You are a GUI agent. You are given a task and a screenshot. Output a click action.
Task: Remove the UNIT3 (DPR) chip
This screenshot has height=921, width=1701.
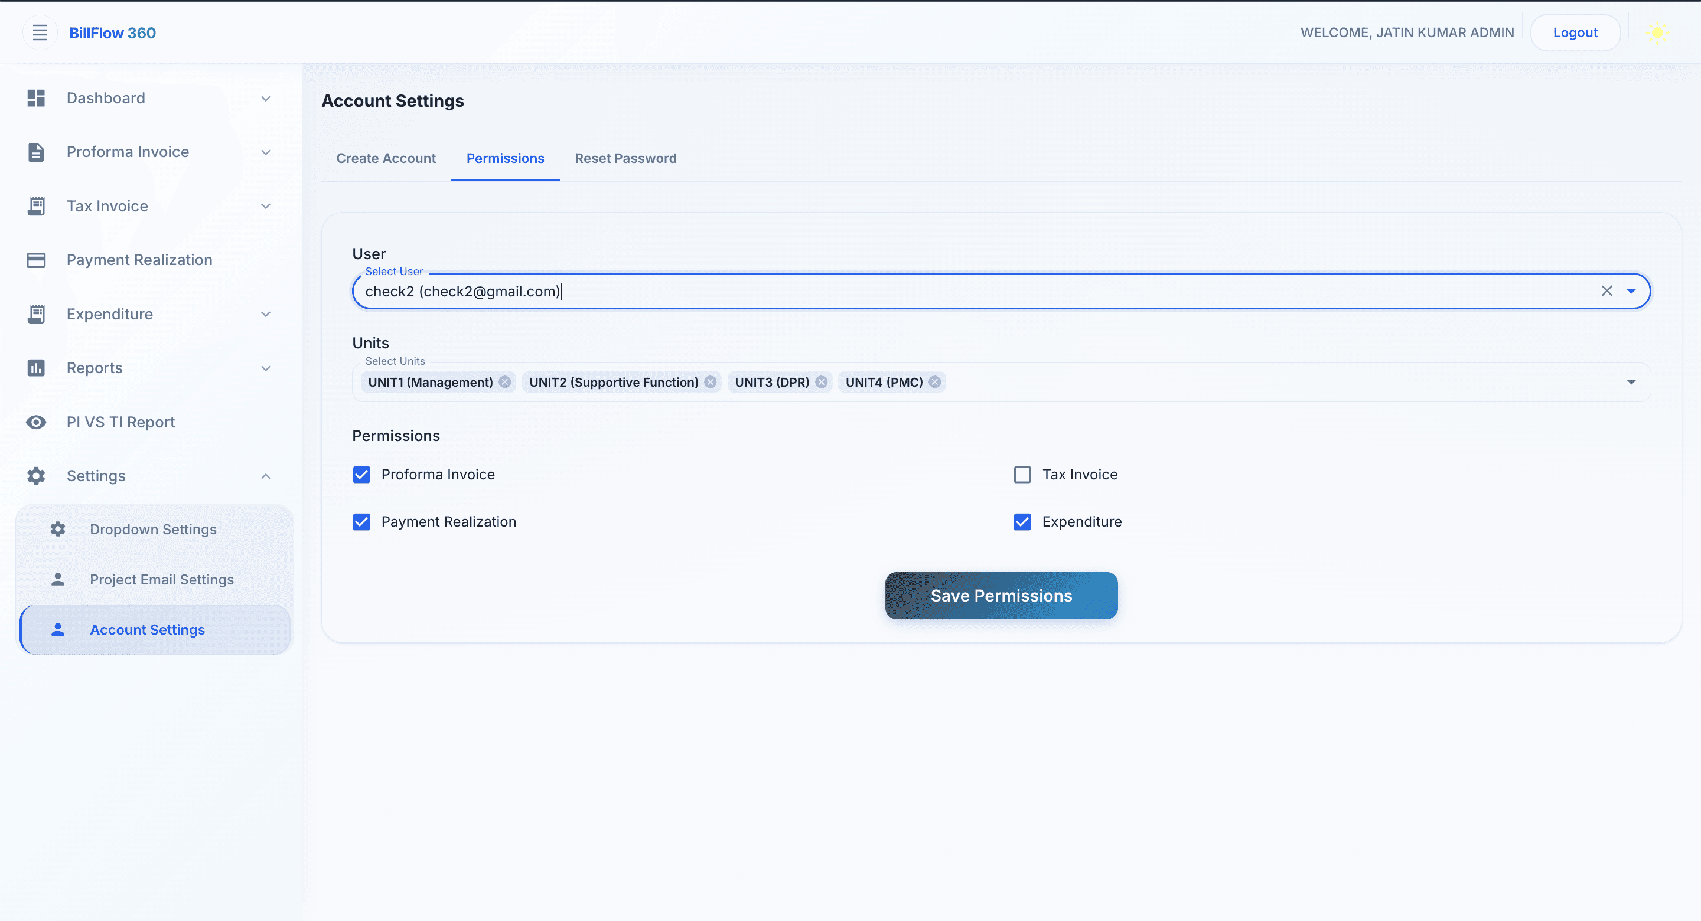pyautogui.click(x=822, y=382)
